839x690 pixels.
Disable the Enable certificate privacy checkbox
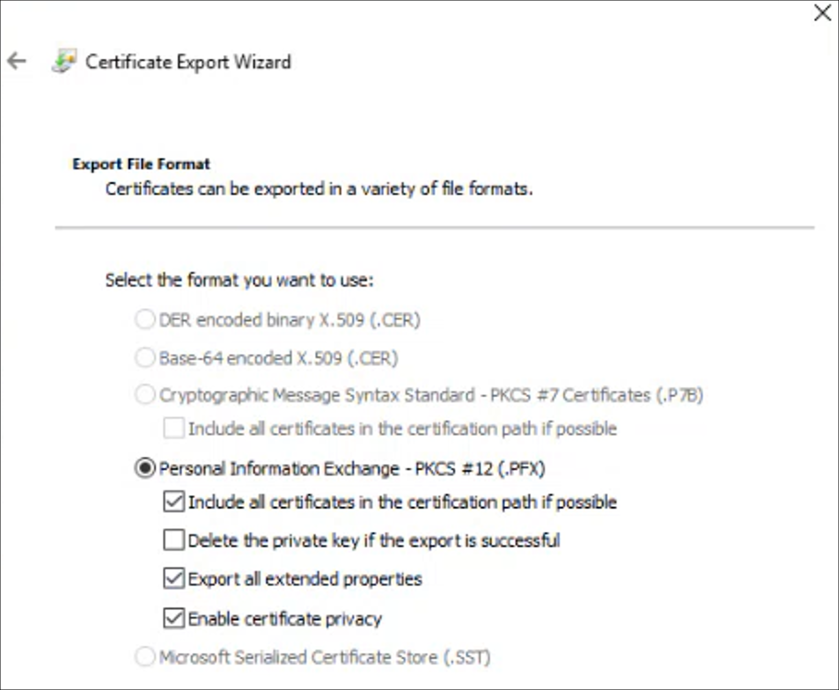(x=174, y=618)
